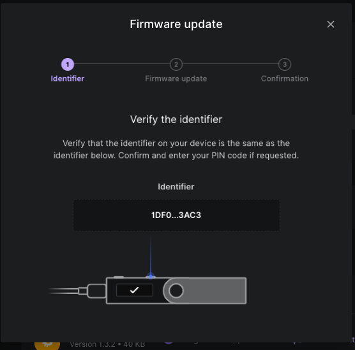Close the Firmware update dialog

(331, 24)
